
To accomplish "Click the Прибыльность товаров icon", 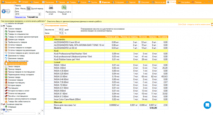I will pos(6,42).
